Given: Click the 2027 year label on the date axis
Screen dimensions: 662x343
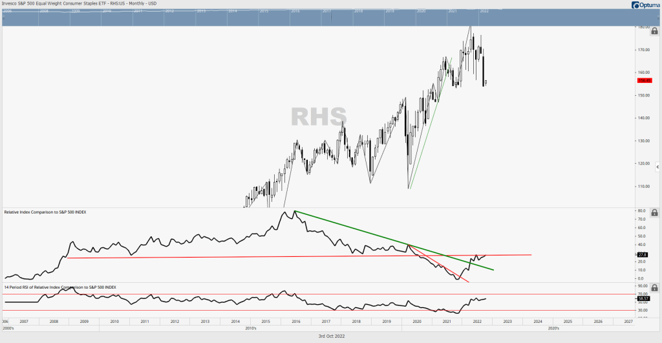Looking at the screenshot, I should (628, 322).
